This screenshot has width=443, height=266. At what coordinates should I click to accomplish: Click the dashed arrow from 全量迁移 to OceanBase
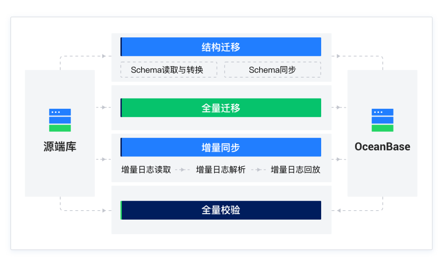(x=339, y=108)
